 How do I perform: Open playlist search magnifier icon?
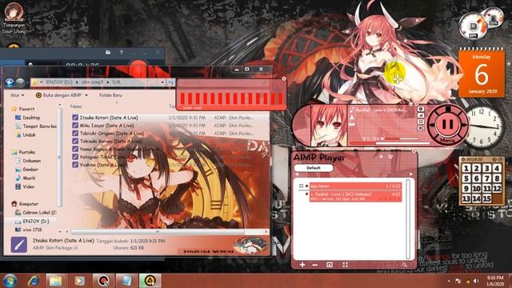click(405, 265)
